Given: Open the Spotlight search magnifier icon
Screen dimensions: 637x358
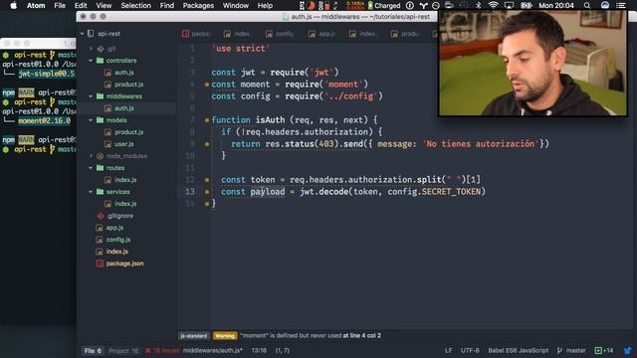Looking at the screenshot, I should 587,6.
